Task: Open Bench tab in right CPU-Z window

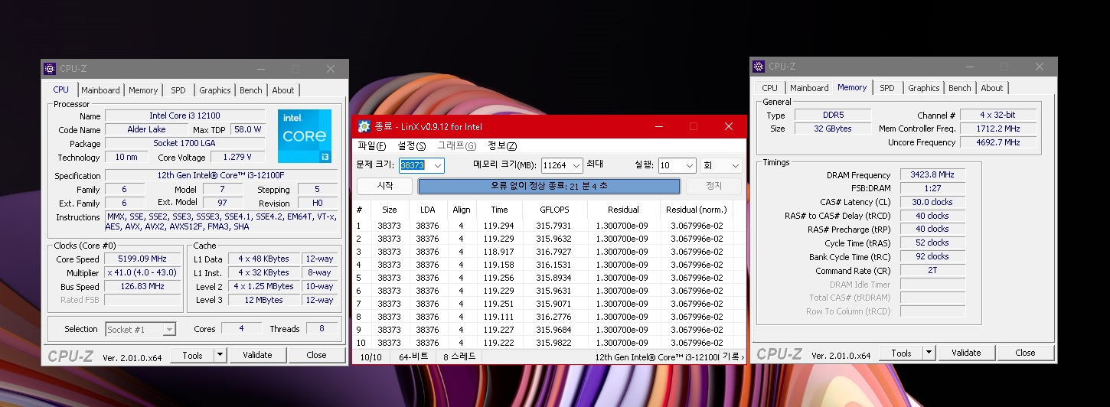Action: click(960, 88)
